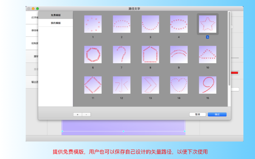
Task: Click the template grid vertical scrollbar
Action: click(x=229, y=49)
